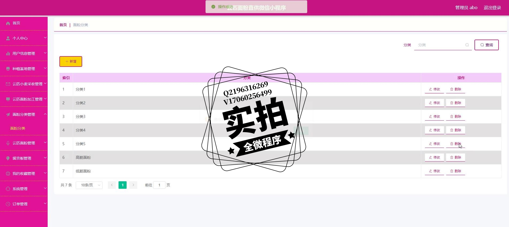Click 修改 for row 分类5

(x=434, y=144)
